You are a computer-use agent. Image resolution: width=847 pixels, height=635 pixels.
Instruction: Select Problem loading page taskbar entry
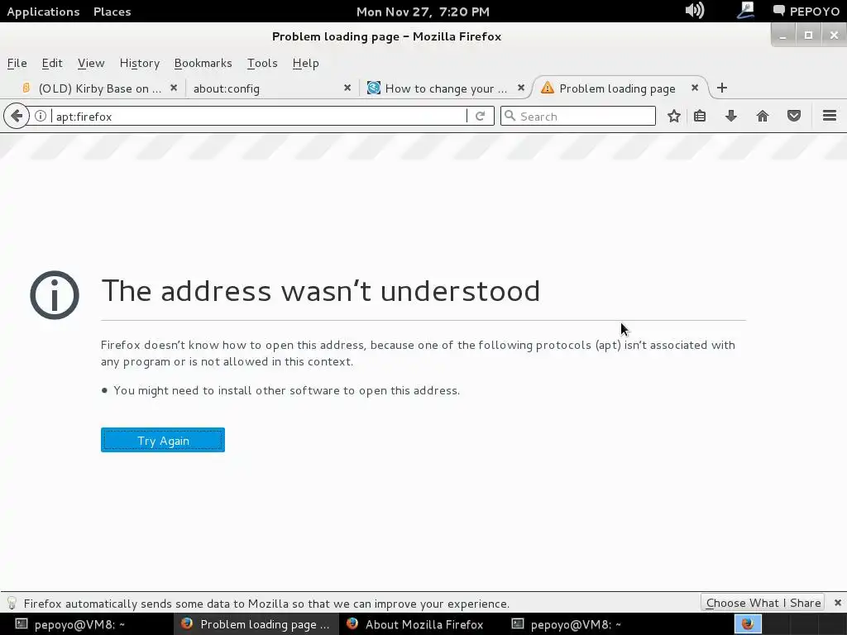(256, 624)
